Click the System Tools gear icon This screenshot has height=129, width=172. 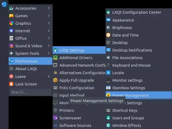(11, 53)
